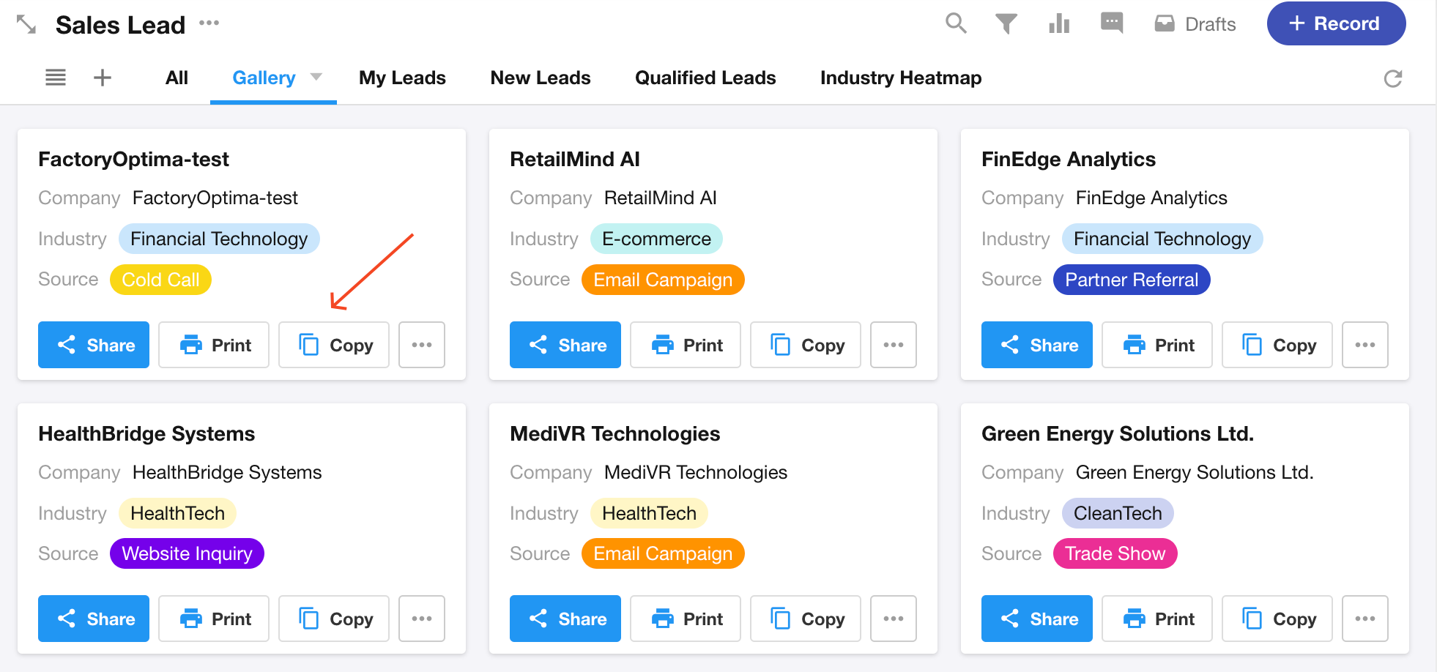Share the FinEdge Analytics record
The image size is (1437, 672).
(1036, 345)
